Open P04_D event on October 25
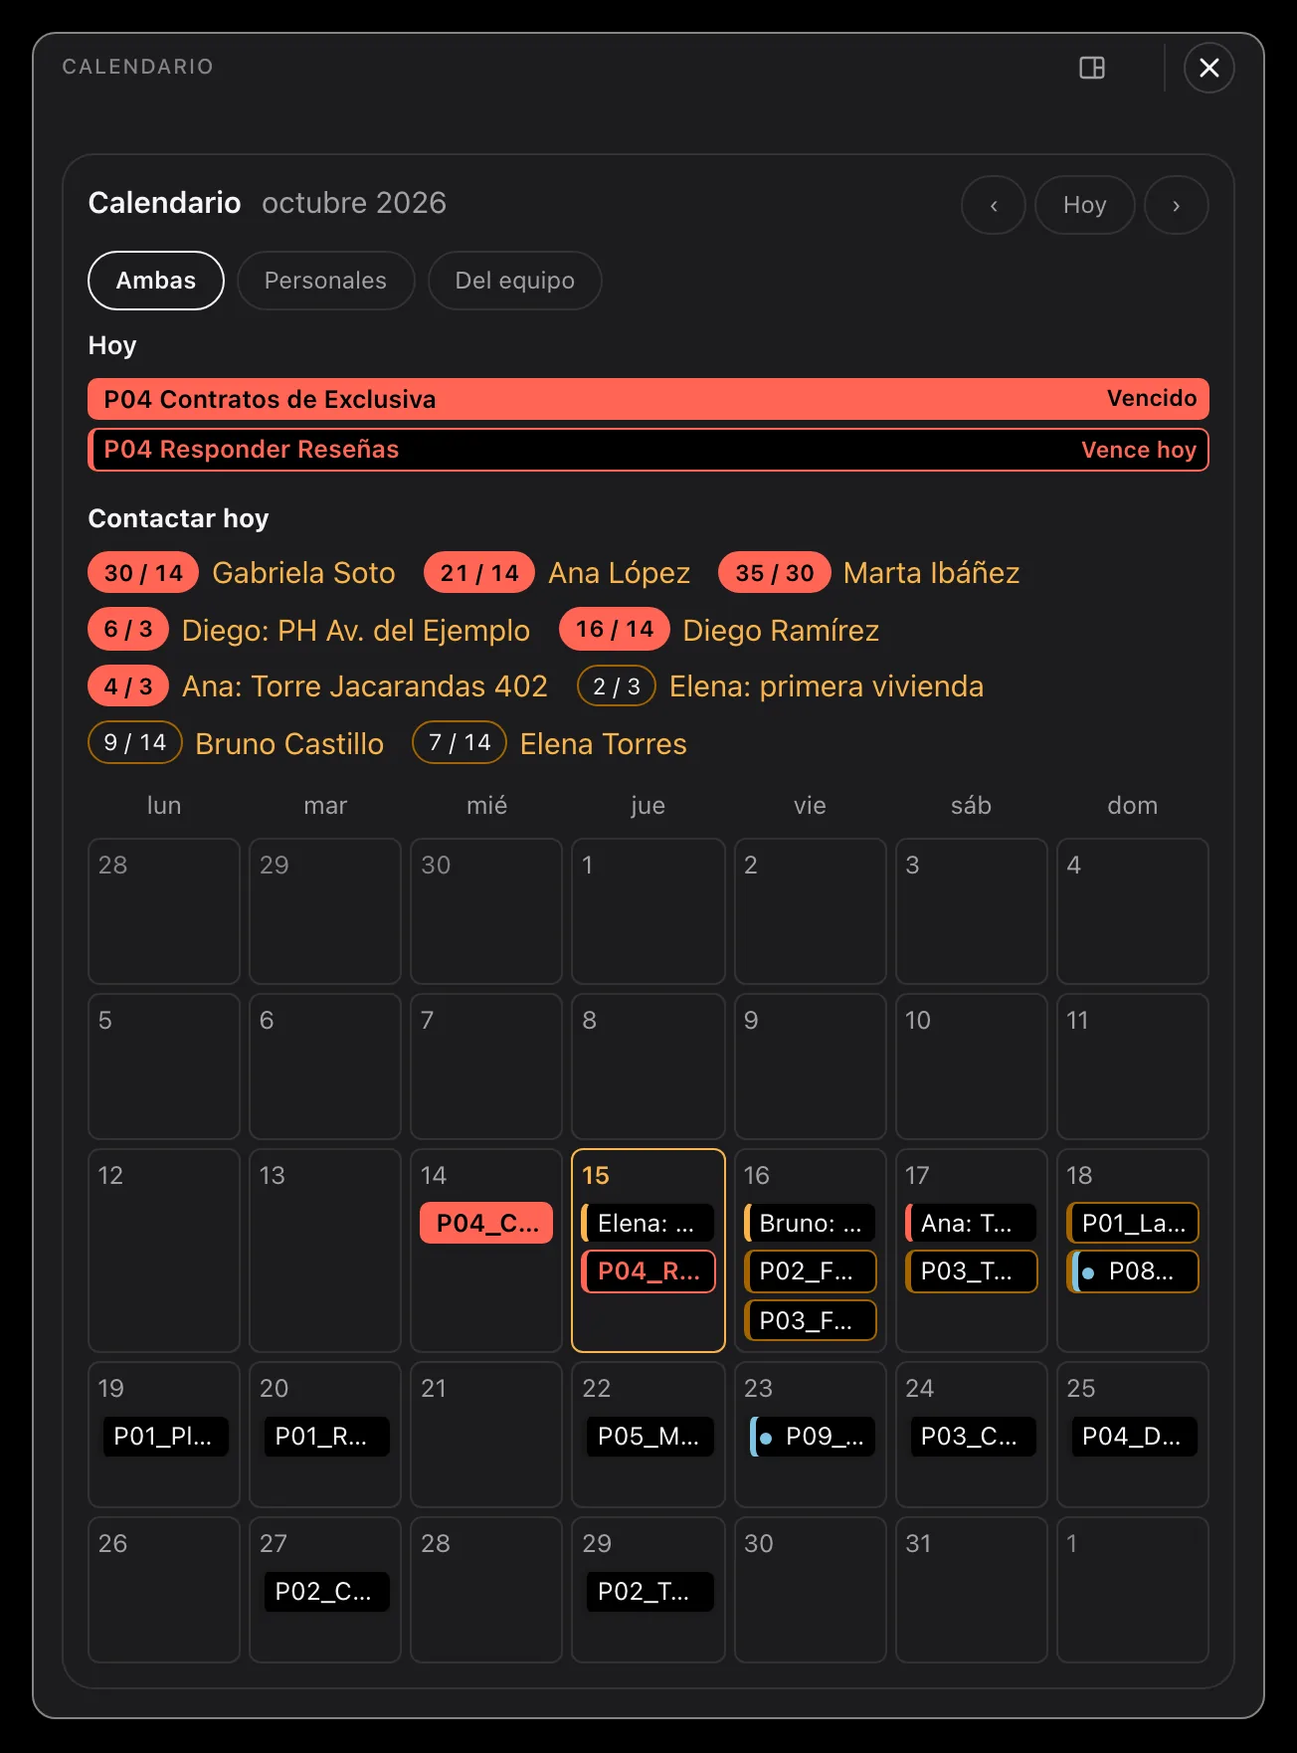1297x1753 pixels. 1133,1437
